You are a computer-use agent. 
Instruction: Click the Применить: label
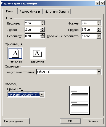click(15, 89)
